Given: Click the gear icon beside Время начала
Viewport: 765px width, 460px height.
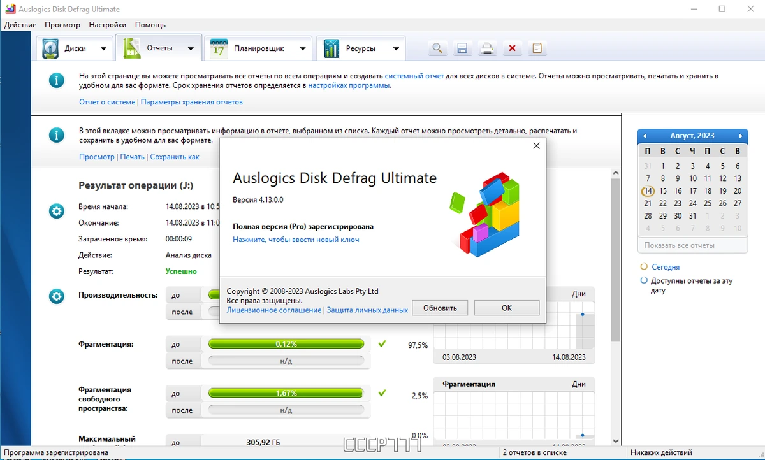Looking at the screenshot, I should click(57, 211).
